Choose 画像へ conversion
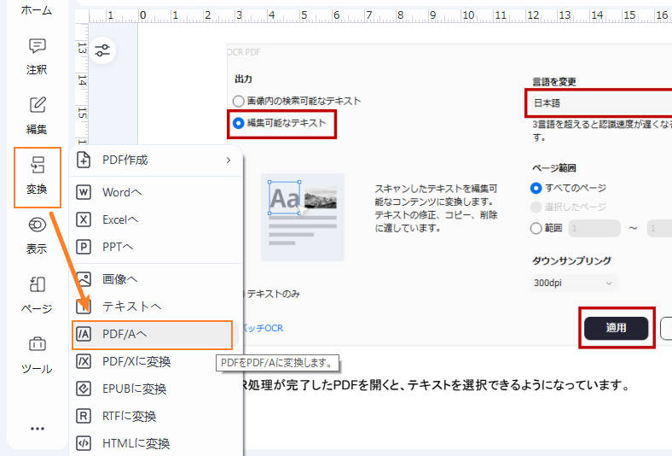The height and width of the screenshot is (456, 672). tap(156, 279)
